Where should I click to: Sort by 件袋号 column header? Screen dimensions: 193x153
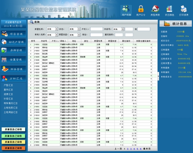pyautogui.click(x=44, y=41)
